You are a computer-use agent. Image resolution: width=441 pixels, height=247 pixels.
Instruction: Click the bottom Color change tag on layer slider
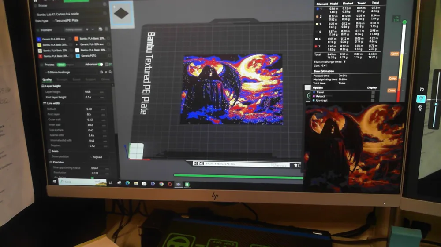coord(392,91)
